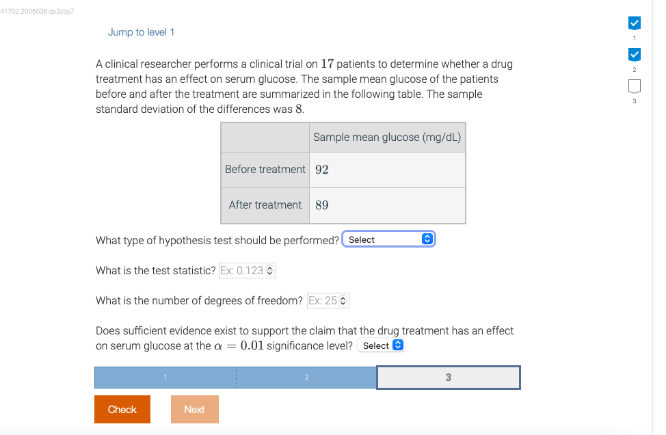Click the down arrow on test statistic stepper
The image size is (666, 435).
tap(270, 272)
